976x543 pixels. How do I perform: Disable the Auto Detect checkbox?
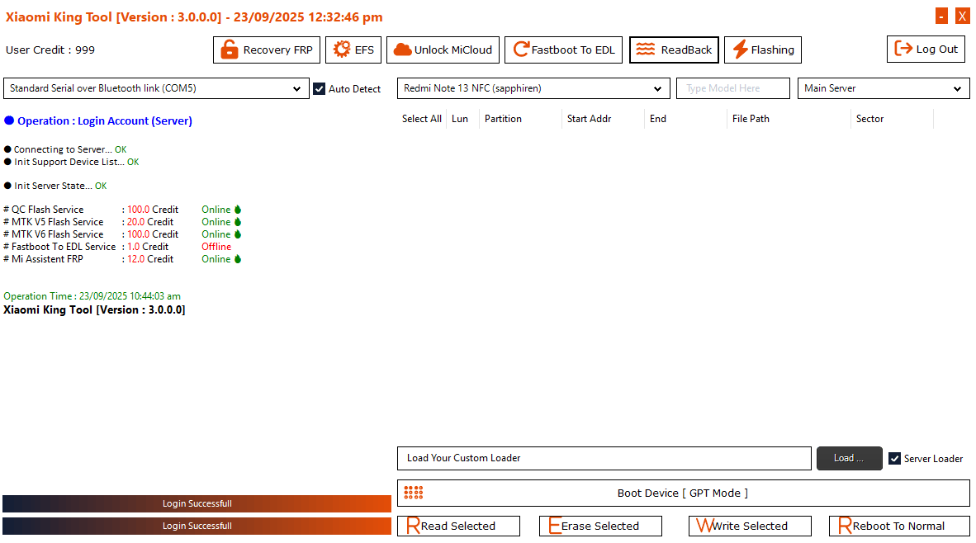tap(319, 88)
